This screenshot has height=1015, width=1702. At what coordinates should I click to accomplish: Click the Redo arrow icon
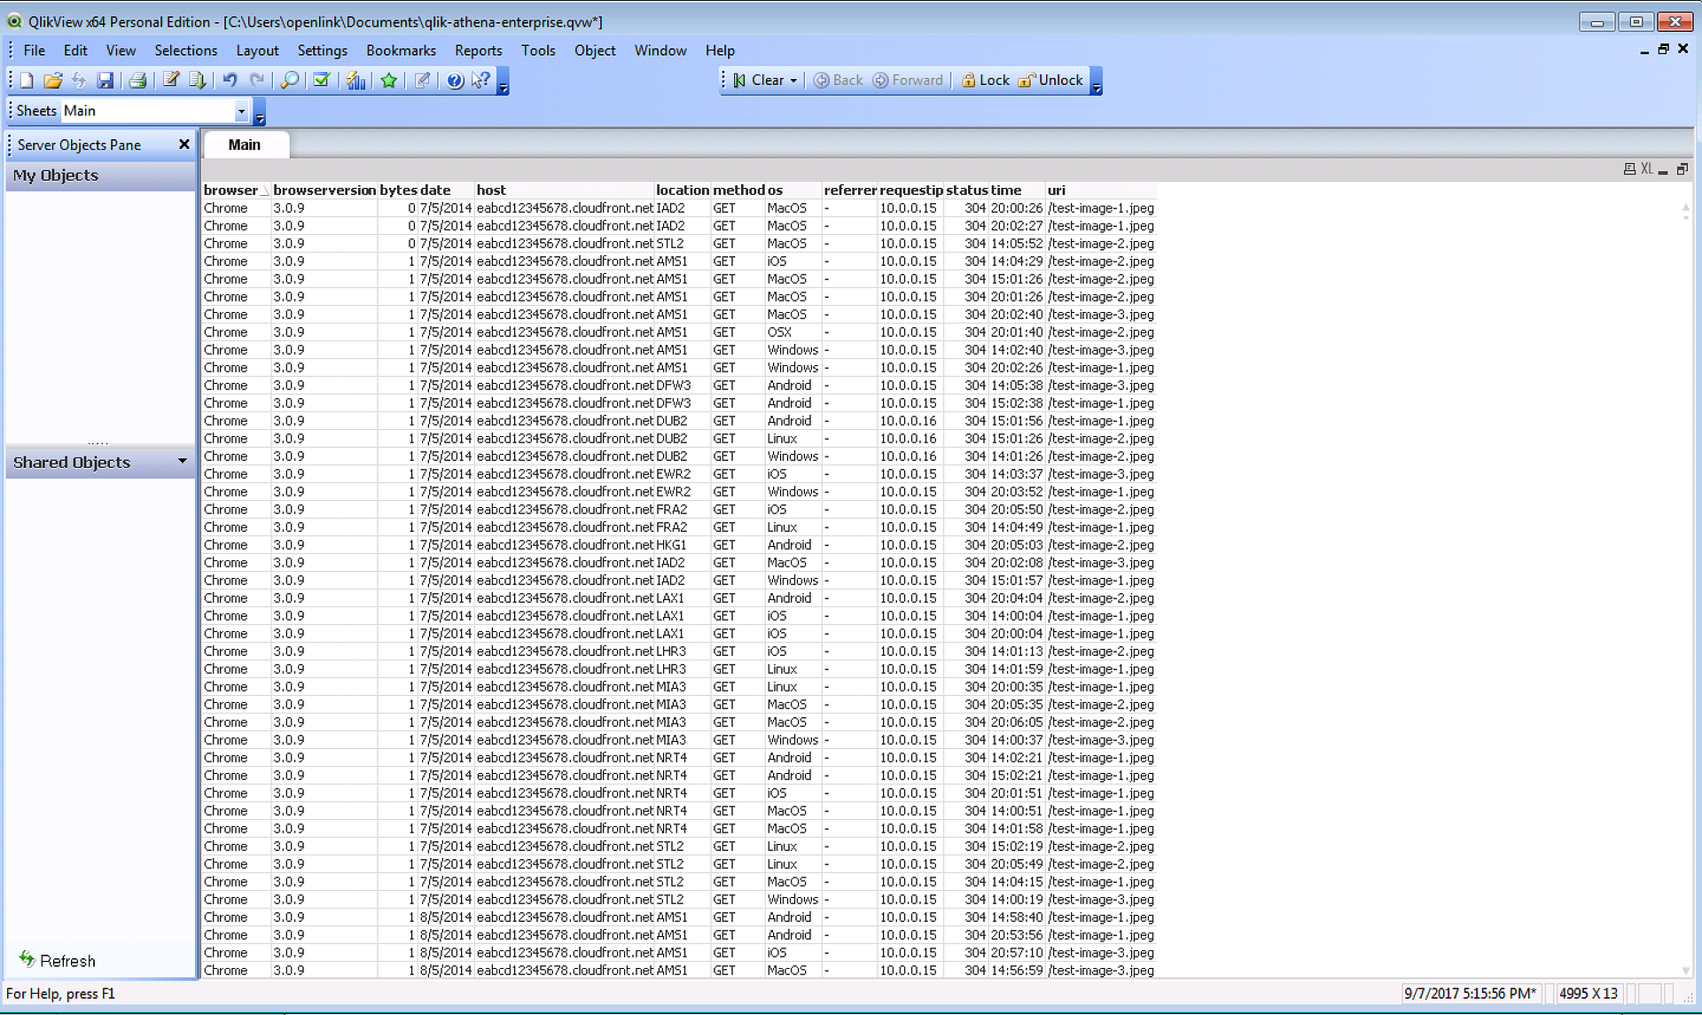(x=257, y=81)
